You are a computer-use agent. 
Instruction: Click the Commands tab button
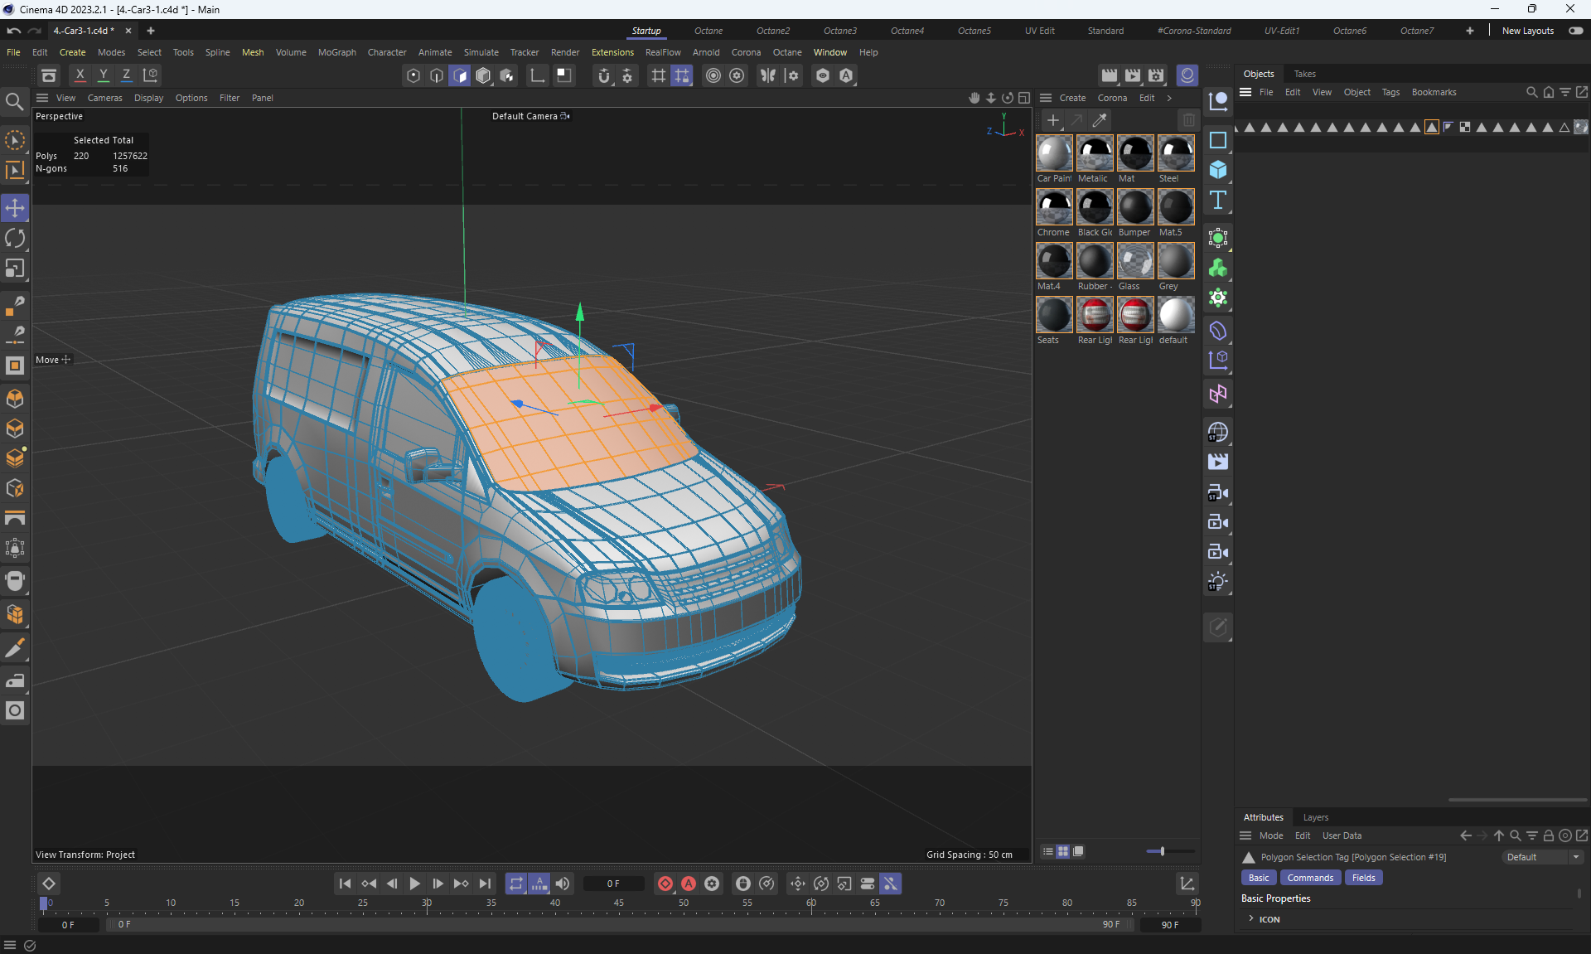1310,878
